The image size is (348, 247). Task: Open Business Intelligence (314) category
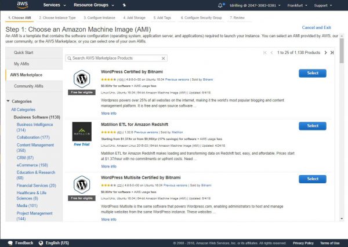(35, 127)
